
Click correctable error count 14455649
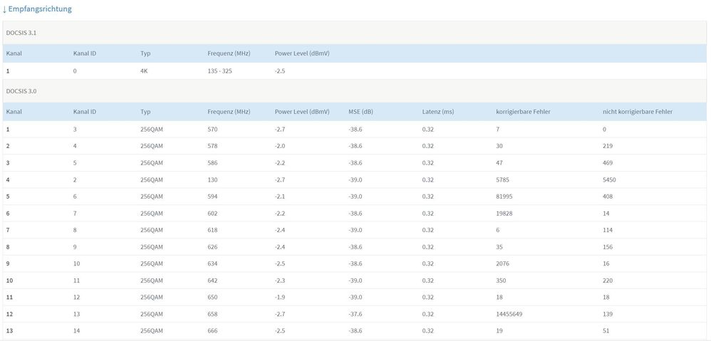pyautogui.click(x=509, y=314)
